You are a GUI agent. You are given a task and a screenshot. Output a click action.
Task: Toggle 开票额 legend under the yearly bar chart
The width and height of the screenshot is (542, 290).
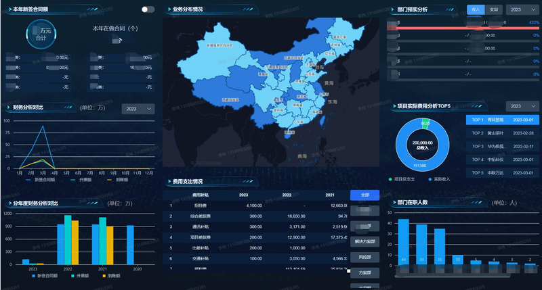[80, 276]
